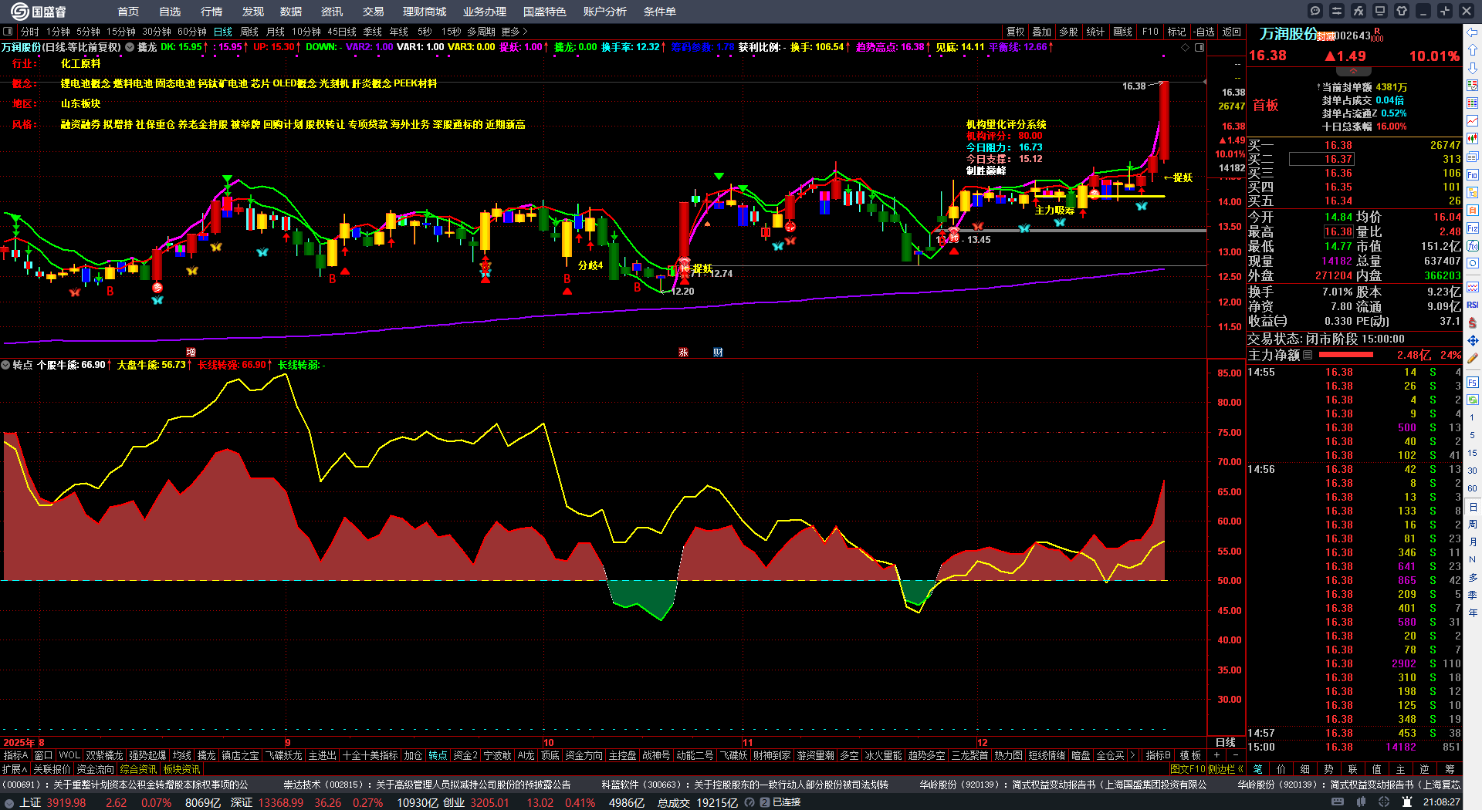Click the F10 button in chart toolbar
The image size is (1482, 810).
coord(1150,32)
